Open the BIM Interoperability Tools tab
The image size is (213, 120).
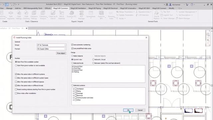coord(33,8)
